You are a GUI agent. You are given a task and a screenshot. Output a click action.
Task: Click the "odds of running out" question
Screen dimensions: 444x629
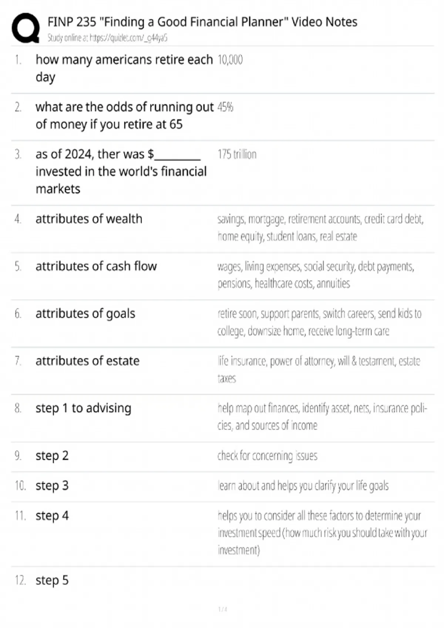(x=124, y=115)
